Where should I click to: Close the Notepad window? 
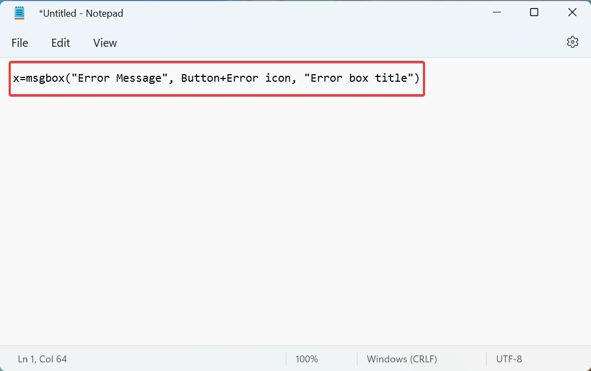pyautogui.click(x=572, y=12)
